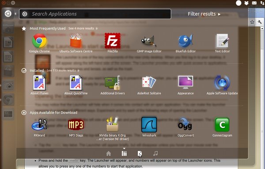Open GIMP Image Editor
Image resolution: width=265 pixels, height=169 pixels.
pyautogui.click(x=149, y=43)
